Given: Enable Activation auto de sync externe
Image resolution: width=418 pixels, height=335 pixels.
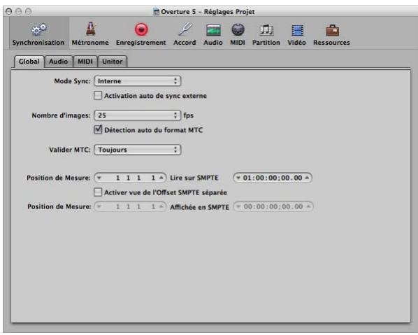Looking at the screenshot, I should [98, 96].
